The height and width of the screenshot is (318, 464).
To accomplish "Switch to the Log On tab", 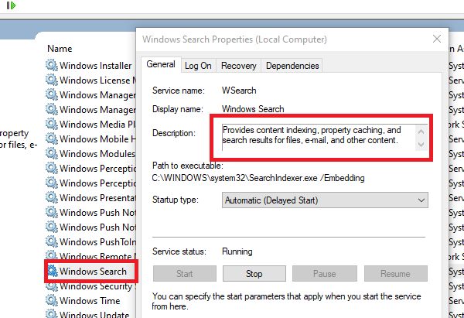I will [198, 66].
